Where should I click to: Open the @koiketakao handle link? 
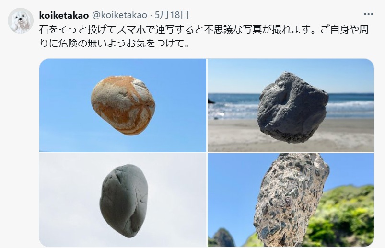tap(119, 15)
